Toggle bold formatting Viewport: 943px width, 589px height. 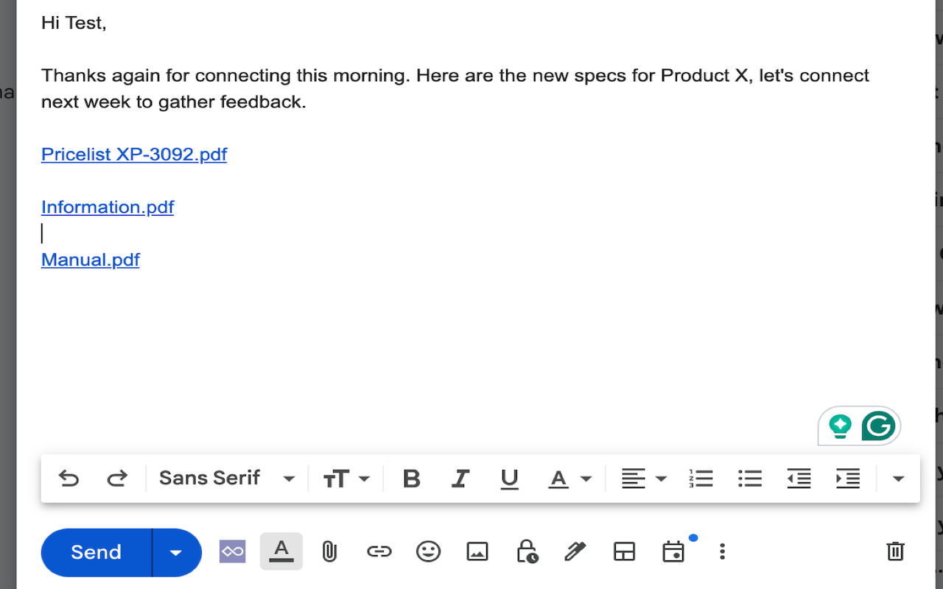tap(411, 479)
